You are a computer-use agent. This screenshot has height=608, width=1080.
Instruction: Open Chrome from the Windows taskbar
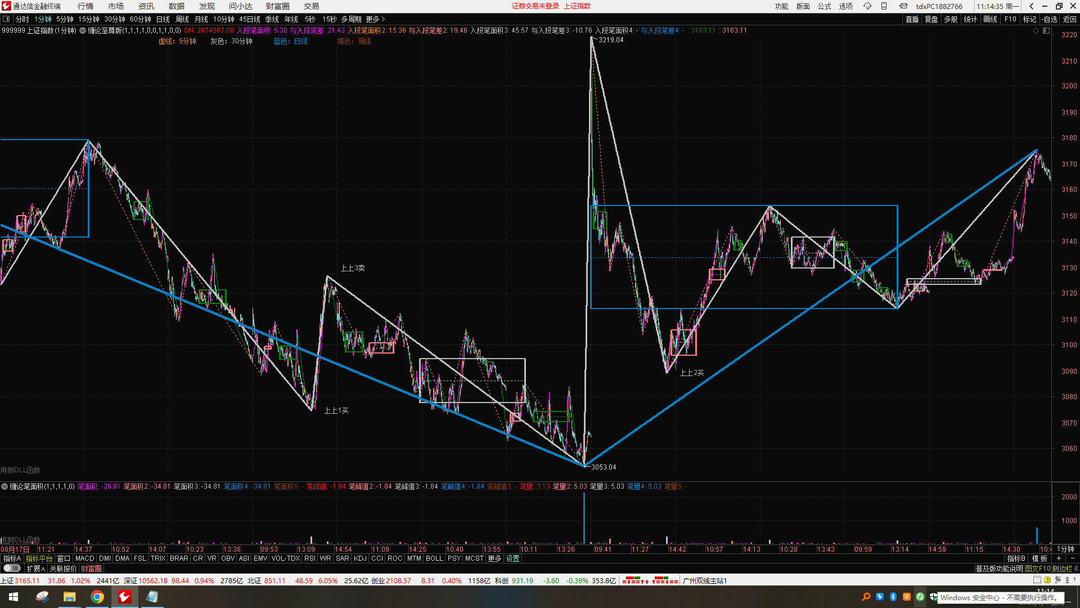(97, 597)
